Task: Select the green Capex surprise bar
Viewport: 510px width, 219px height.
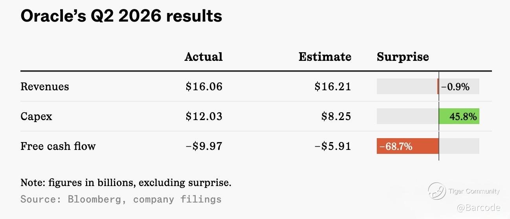Action: 459,116
